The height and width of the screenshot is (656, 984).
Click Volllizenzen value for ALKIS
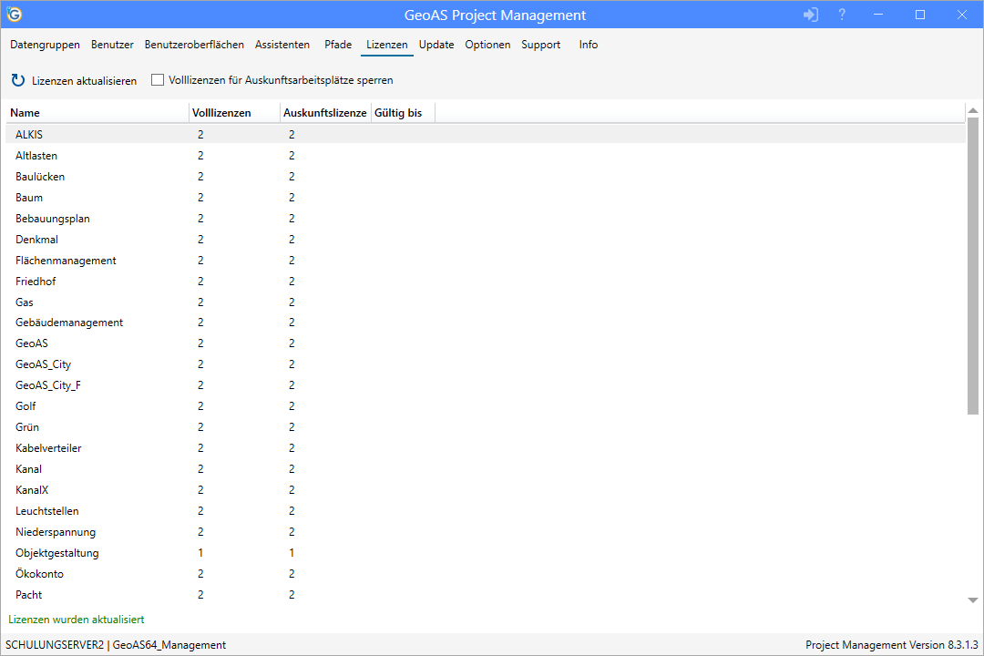(200, 134)
